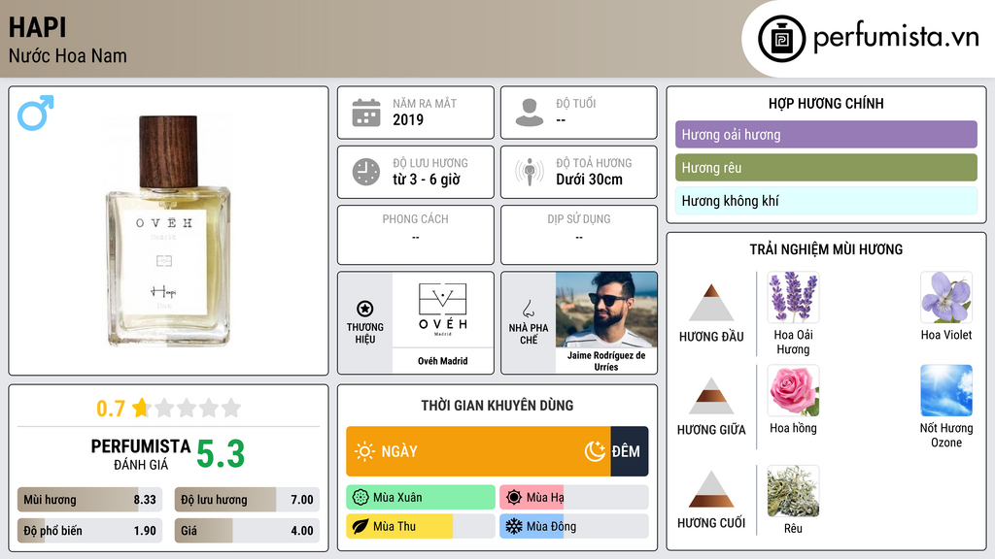Click the male gender symbol icon
The height and width of the screenshot is (559, 995).
pyautogui.click(x=36, y=113)
